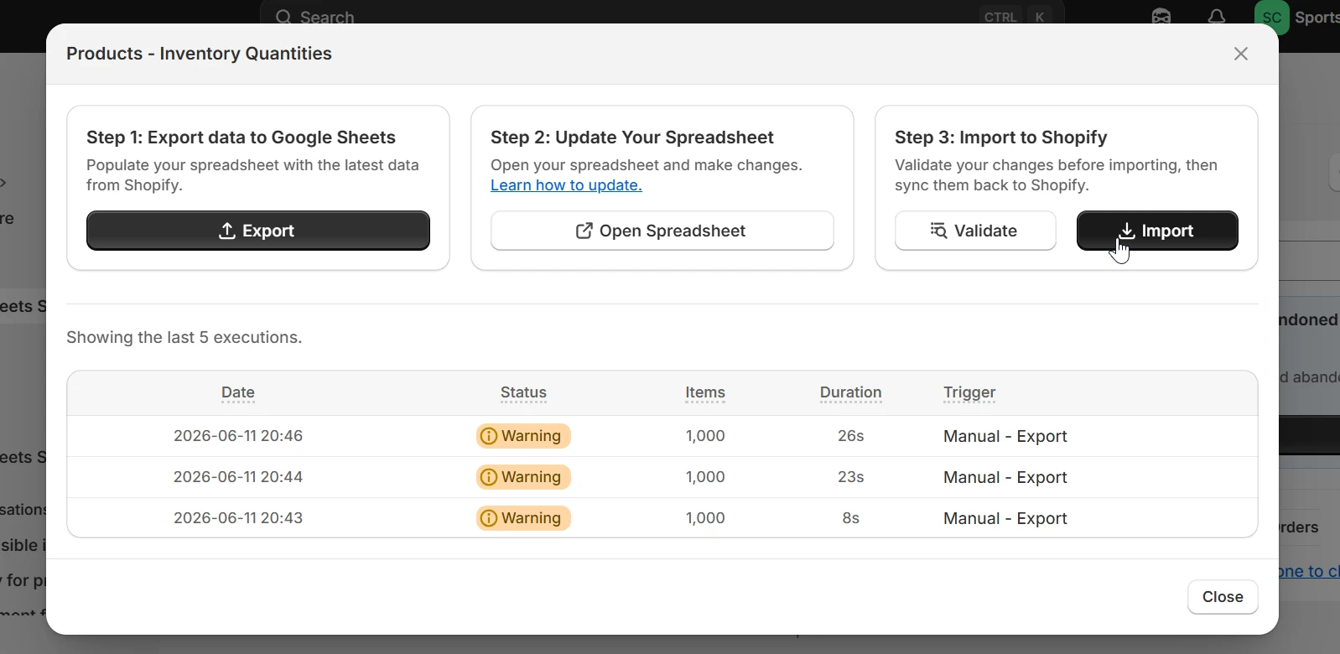Click the Import button in Step 3

1157,231
